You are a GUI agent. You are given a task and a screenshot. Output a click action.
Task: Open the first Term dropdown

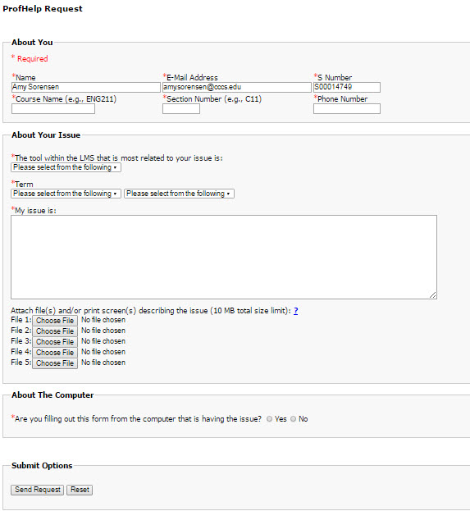pyautogui.click(x=66, y=194)
